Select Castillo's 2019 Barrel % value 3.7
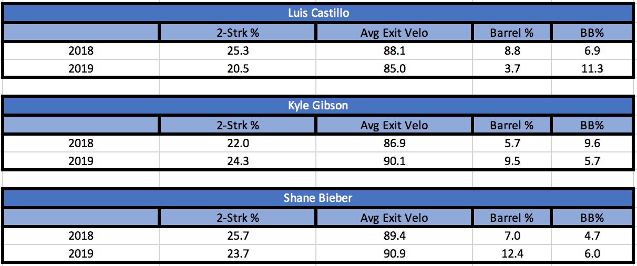637x266 pixels. point(512,68)
